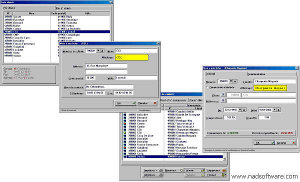Click the scrollbar down arrow in the orders list

(x=224, y=159)
